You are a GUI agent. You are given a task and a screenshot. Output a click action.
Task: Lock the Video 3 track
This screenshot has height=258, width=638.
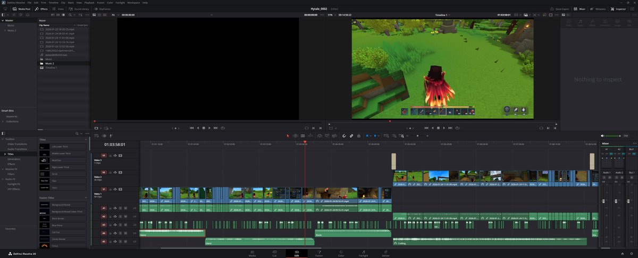(110, 156)
